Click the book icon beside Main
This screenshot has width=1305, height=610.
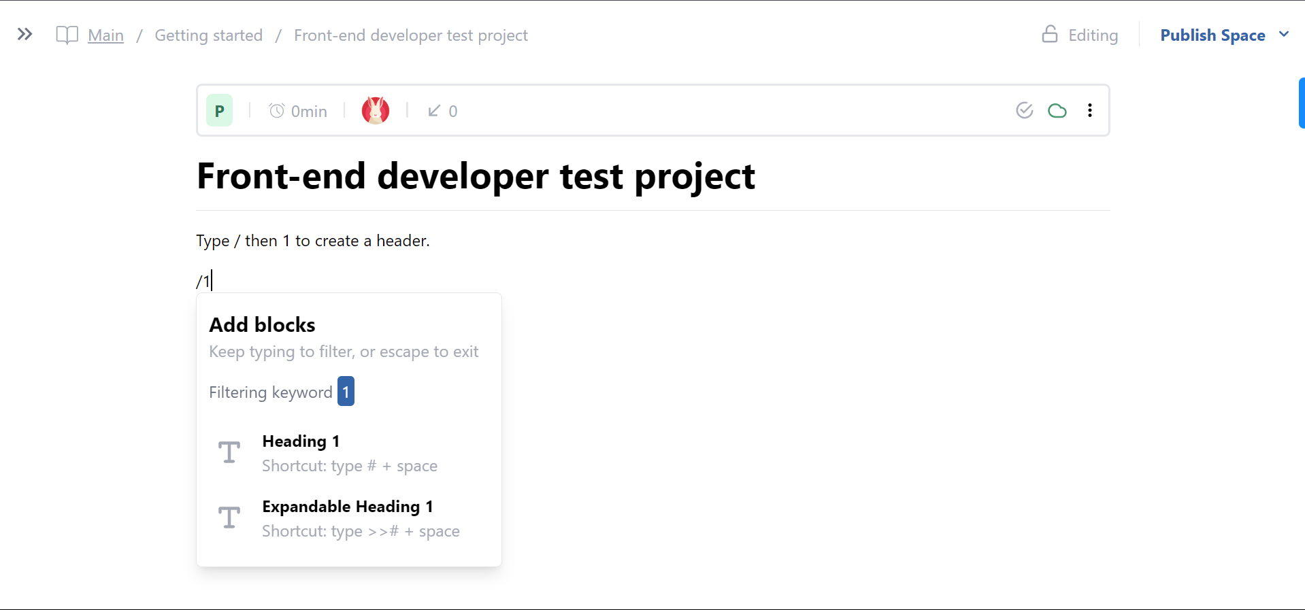[67, 35]
